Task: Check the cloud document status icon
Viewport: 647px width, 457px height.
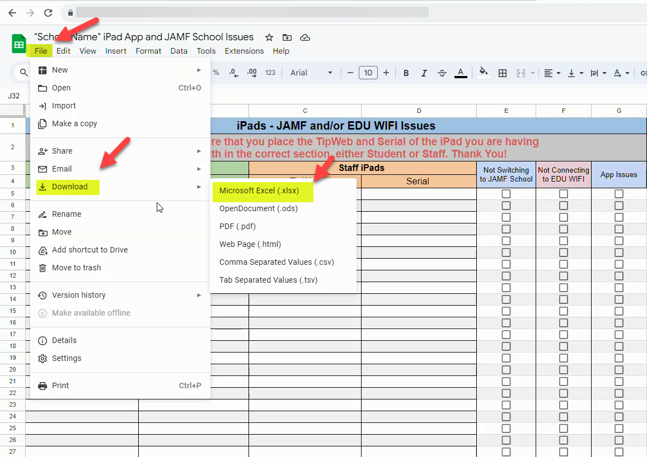Action: [305, 37]
